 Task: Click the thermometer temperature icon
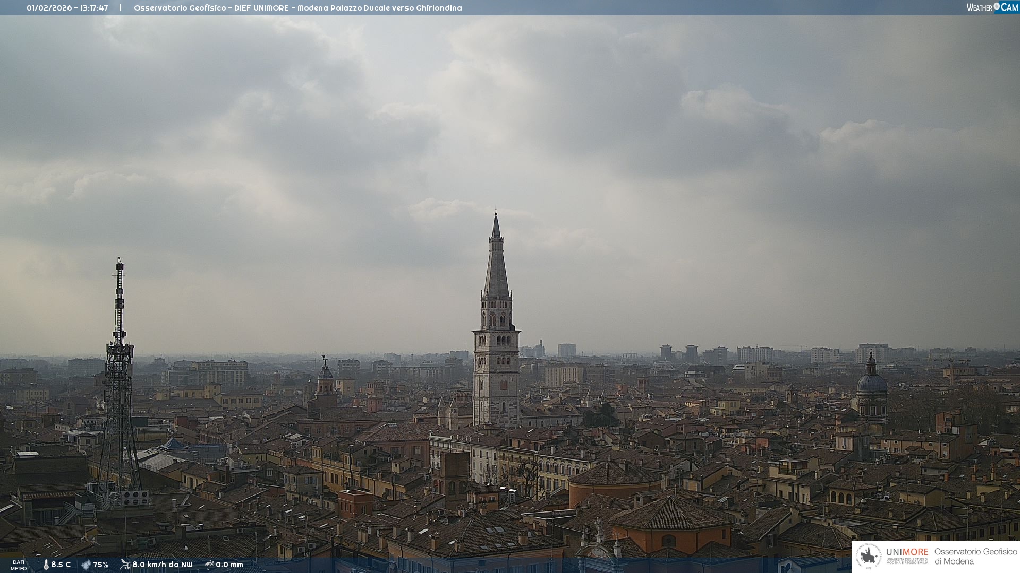46,565
